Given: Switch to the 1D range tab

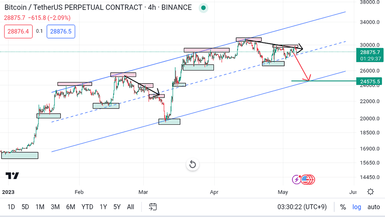Looking at the screenshot, I should click(11, 207).
